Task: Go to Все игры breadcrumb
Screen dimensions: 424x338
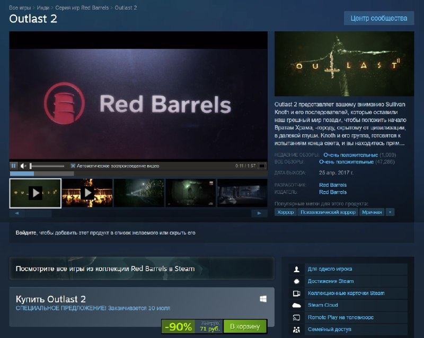Action: pos(20,7)
